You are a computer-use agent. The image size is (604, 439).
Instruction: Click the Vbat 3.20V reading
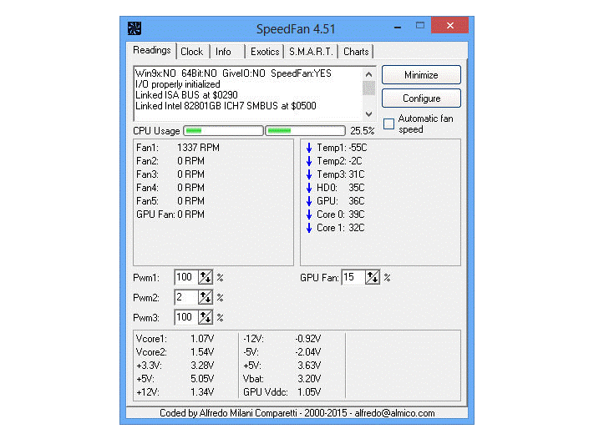(282, 379)
